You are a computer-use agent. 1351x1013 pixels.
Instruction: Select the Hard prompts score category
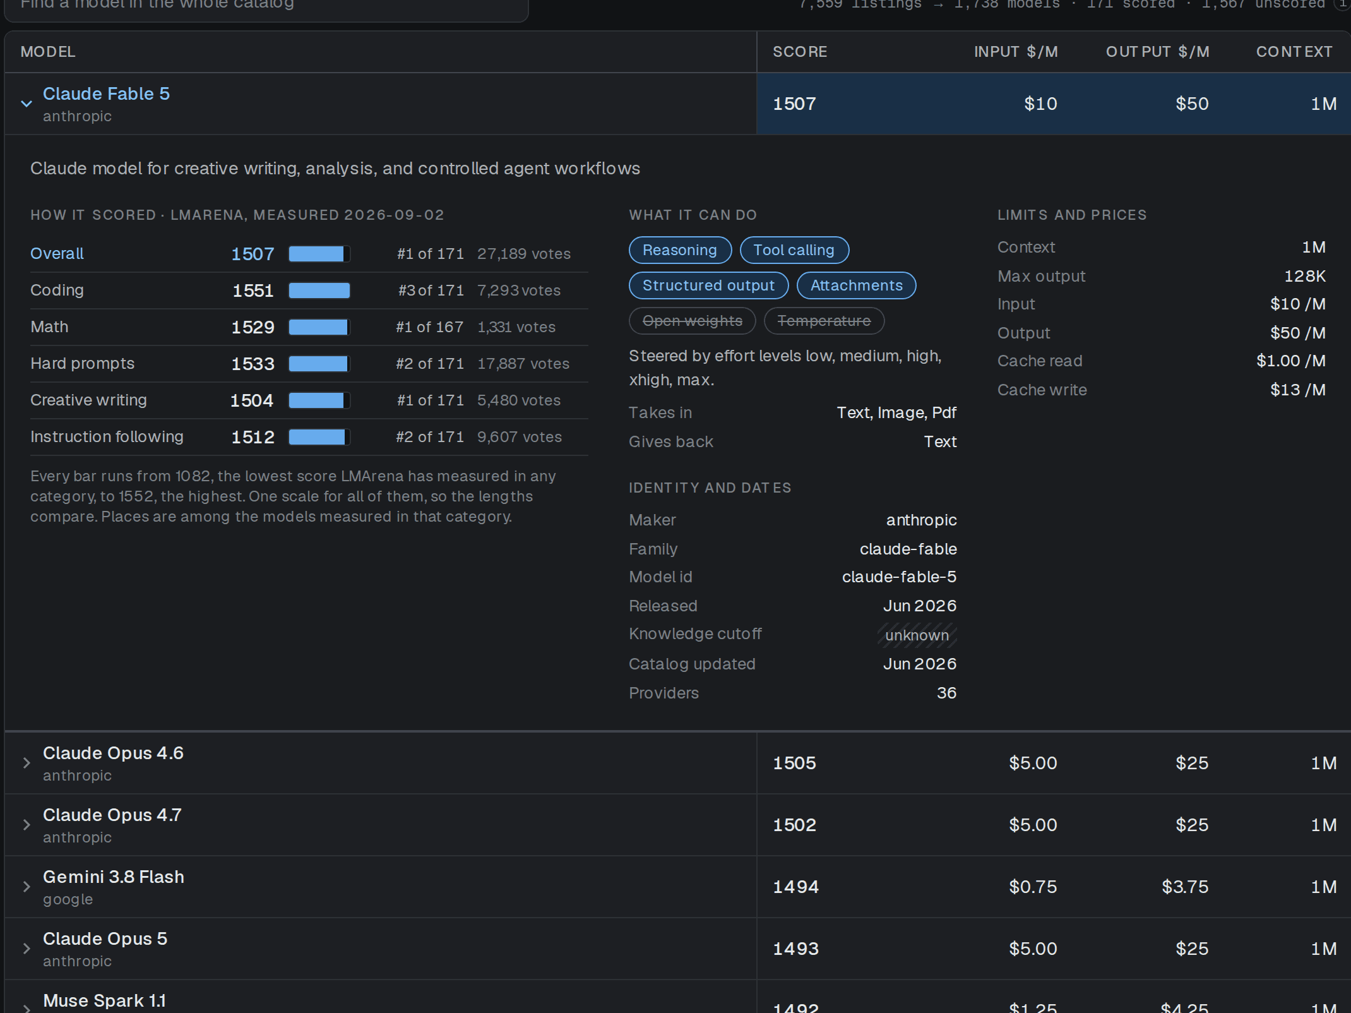(309, 364)
